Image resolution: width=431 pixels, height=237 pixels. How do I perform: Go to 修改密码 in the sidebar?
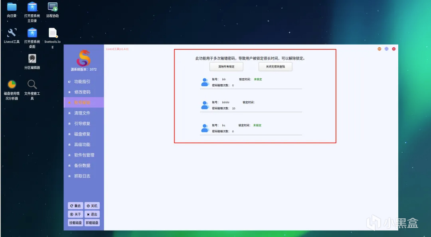click(x=83, y=92)
